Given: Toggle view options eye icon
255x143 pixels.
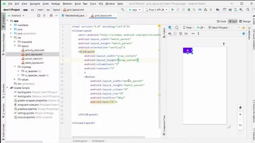Looking at the screenshot, I should [x=170, y=33].
